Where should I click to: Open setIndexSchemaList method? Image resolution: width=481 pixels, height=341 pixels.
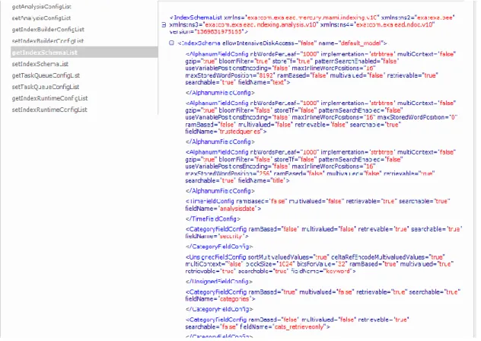pyautogui.click(x=40, y=64)
